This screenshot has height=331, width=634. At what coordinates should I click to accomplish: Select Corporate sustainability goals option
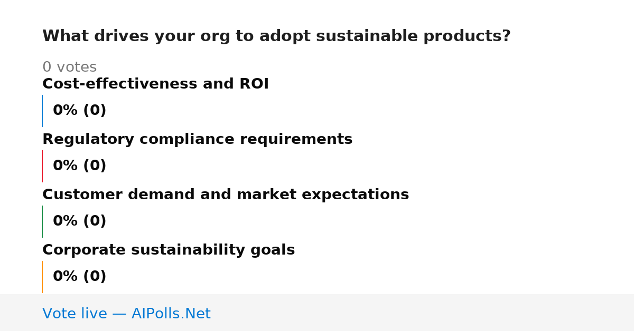(x=169, y=250)
